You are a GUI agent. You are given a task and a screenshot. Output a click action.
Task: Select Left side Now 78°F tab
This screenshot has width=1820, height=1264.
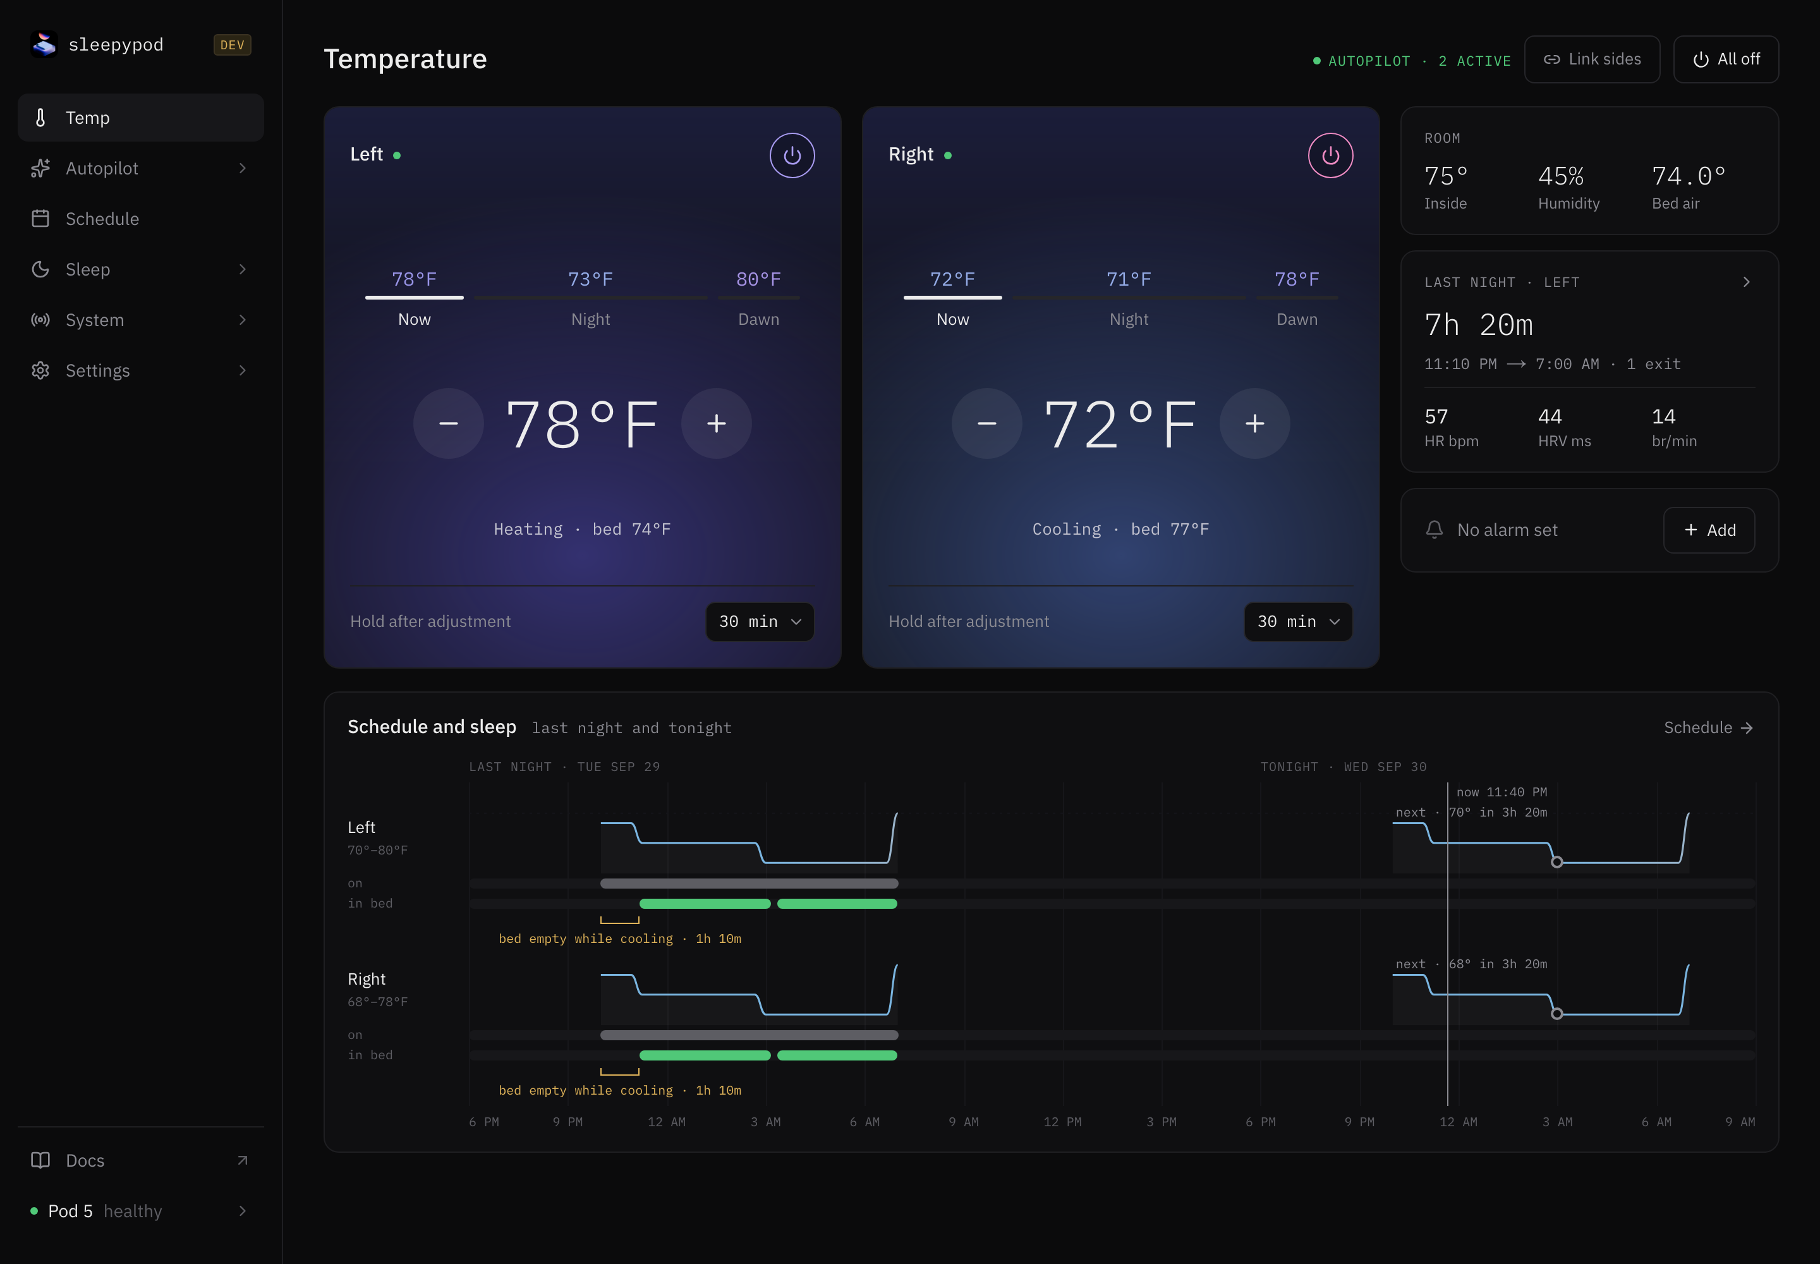pyautogui.click(x=414, y=298)
